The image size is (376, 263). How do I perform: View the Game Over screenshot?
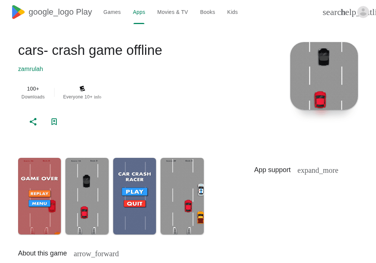click(x=39, y=196)
